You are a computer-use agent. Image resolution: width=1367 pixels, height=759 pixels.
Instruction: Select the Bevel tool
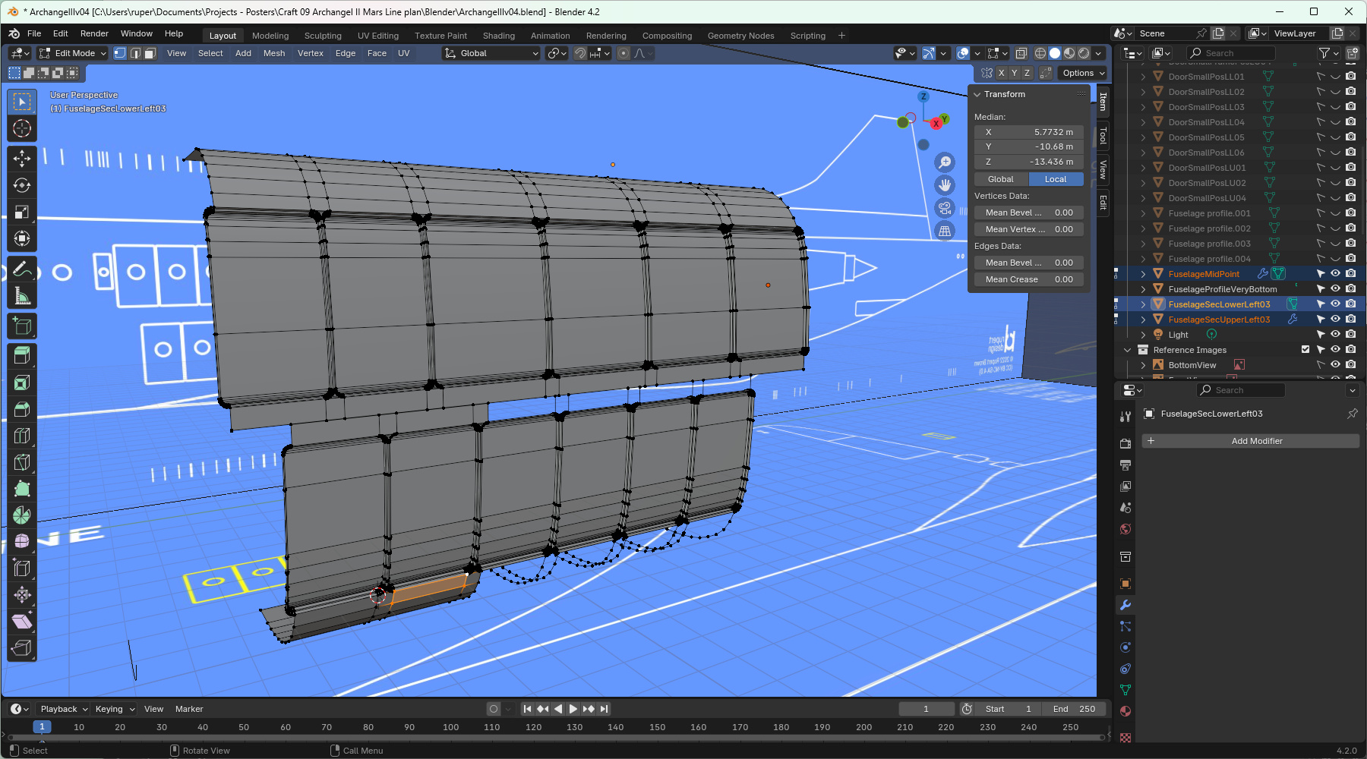click(x=22, y=409)
